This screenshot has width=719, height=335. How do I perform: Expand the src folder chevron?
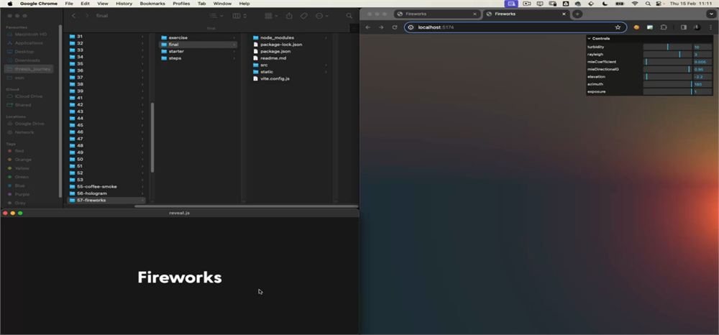326,65
